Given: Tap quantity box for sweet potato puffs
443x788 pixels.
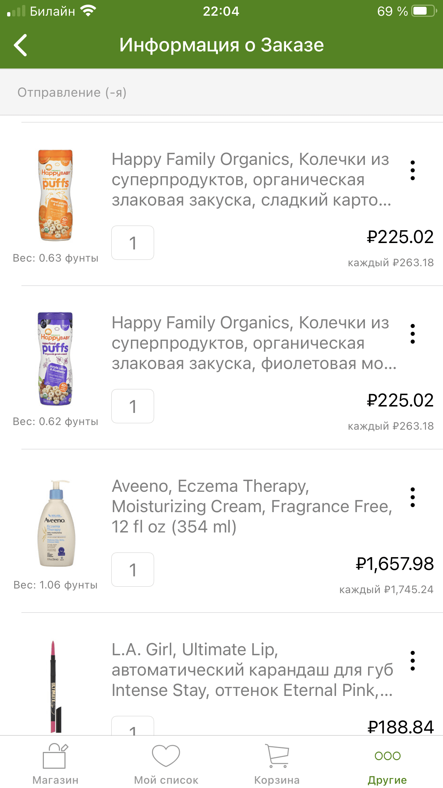Looking at the screenshot, I should (x=133, y=243).
